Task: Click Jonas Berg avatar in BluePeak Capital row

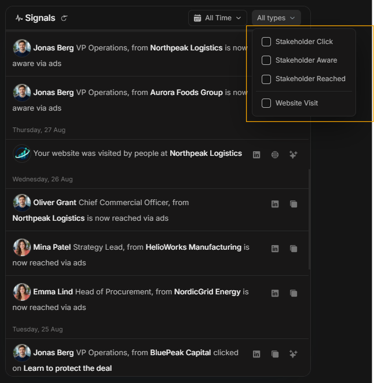Action: tap(22, 353)
